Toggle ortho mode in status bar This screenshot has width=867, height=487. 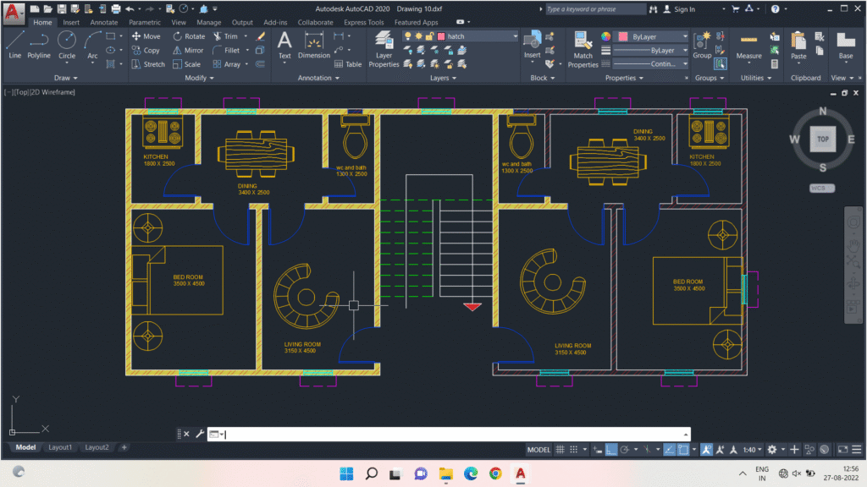(611, 450)
